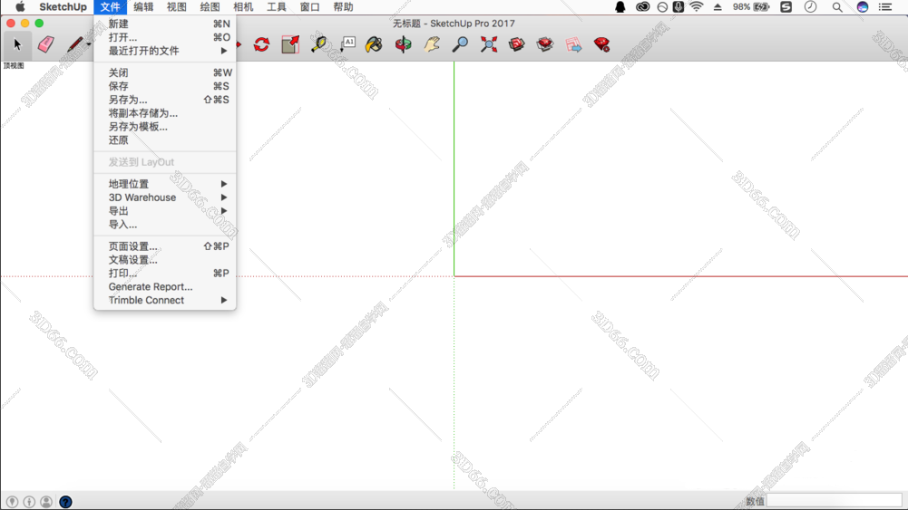Click the 数值 measurement input box
The height and width of the screenshot is (510, 908).
tap(834, 501)
